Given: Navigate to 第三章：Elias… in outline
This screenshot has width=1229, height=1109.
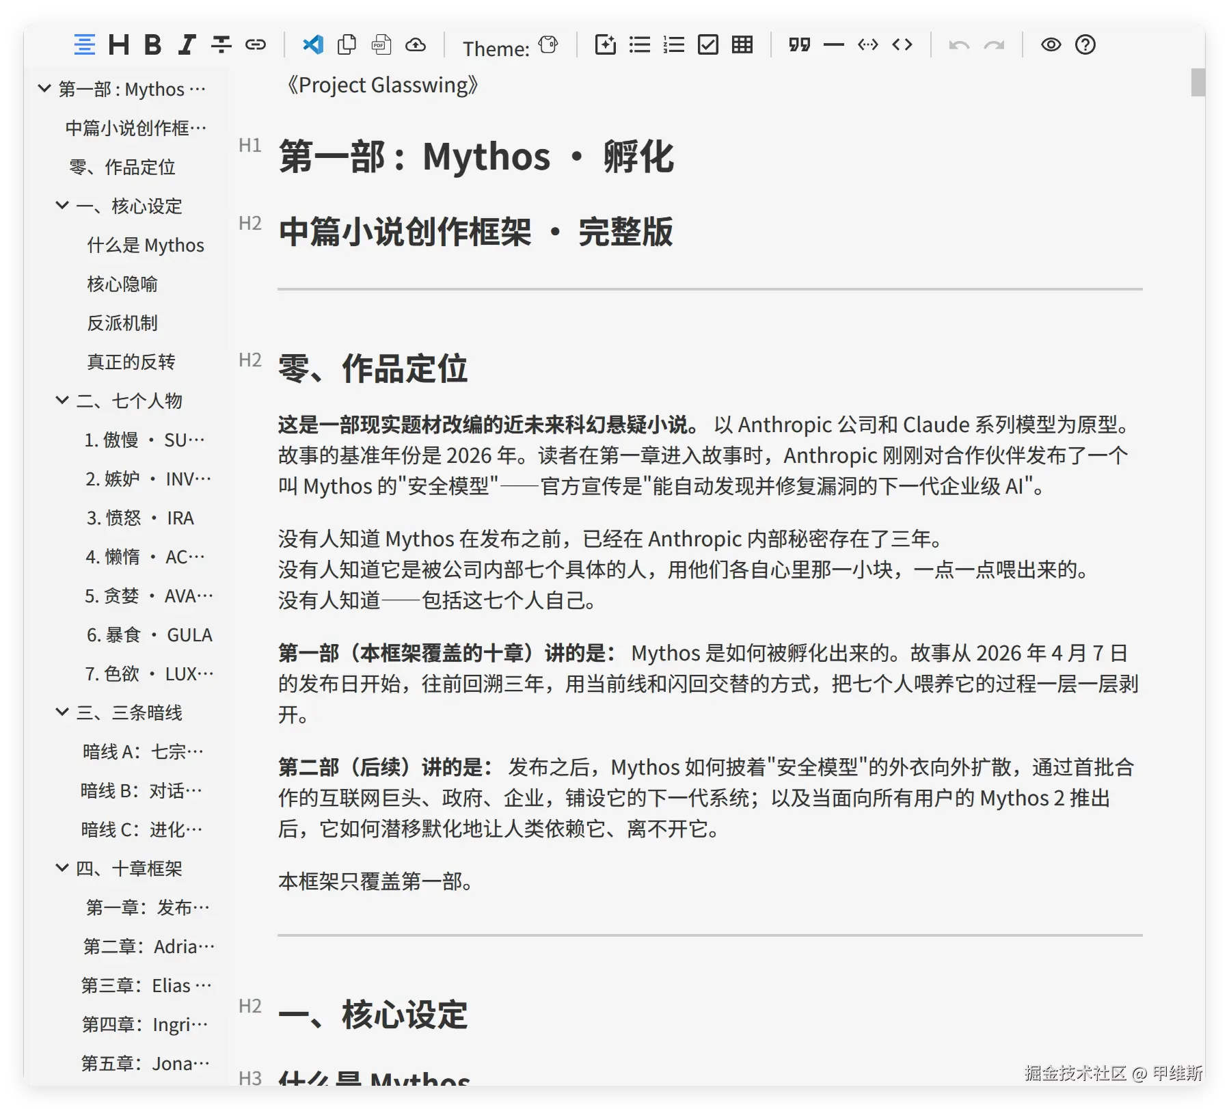Looking at the screenshot, I should pyautogui.click(x=146, y=985).
